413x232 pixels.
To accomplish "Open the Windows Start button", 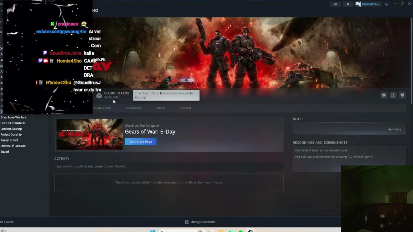I will [153, 231].
